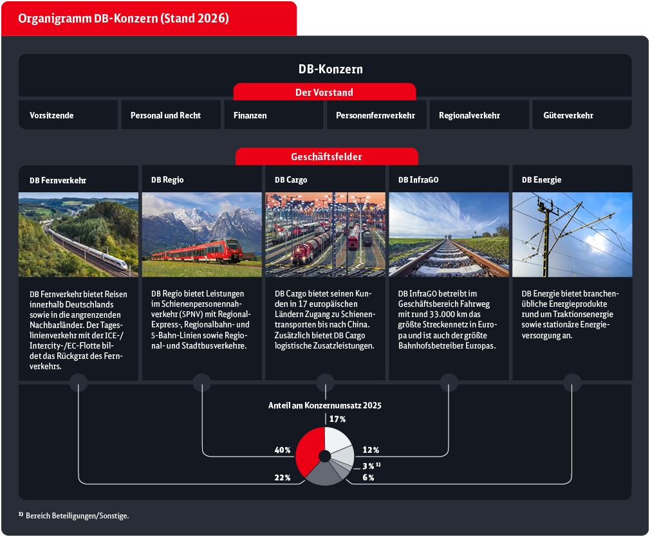Click the connector circle below DB Energie text
The image size is (650, 537).
pos(572,383)
